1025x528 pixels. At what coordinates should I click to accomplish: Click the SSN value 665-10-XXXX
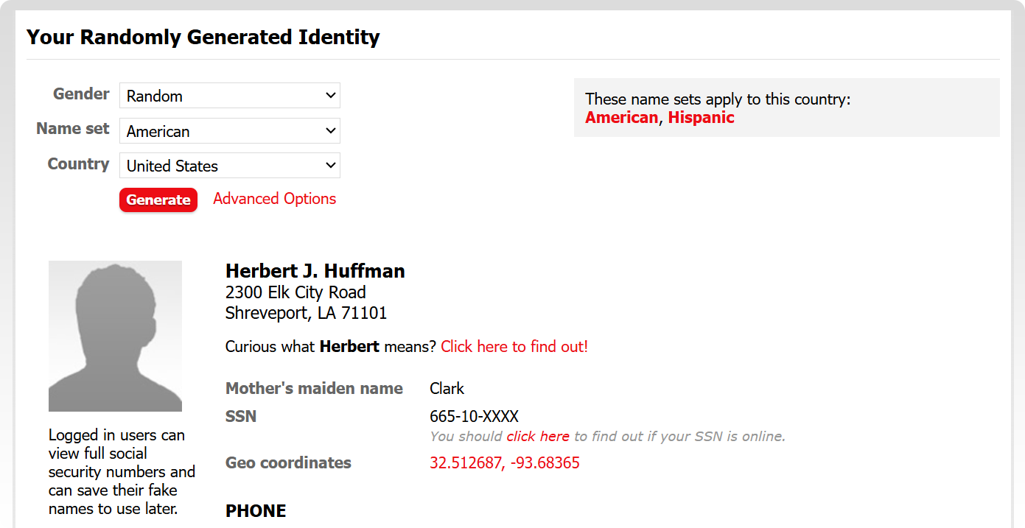click(x=474, y=417)
